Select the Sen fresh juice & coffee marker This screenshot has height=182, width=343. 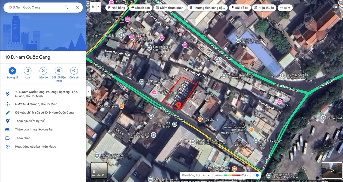tap(149, 48)
